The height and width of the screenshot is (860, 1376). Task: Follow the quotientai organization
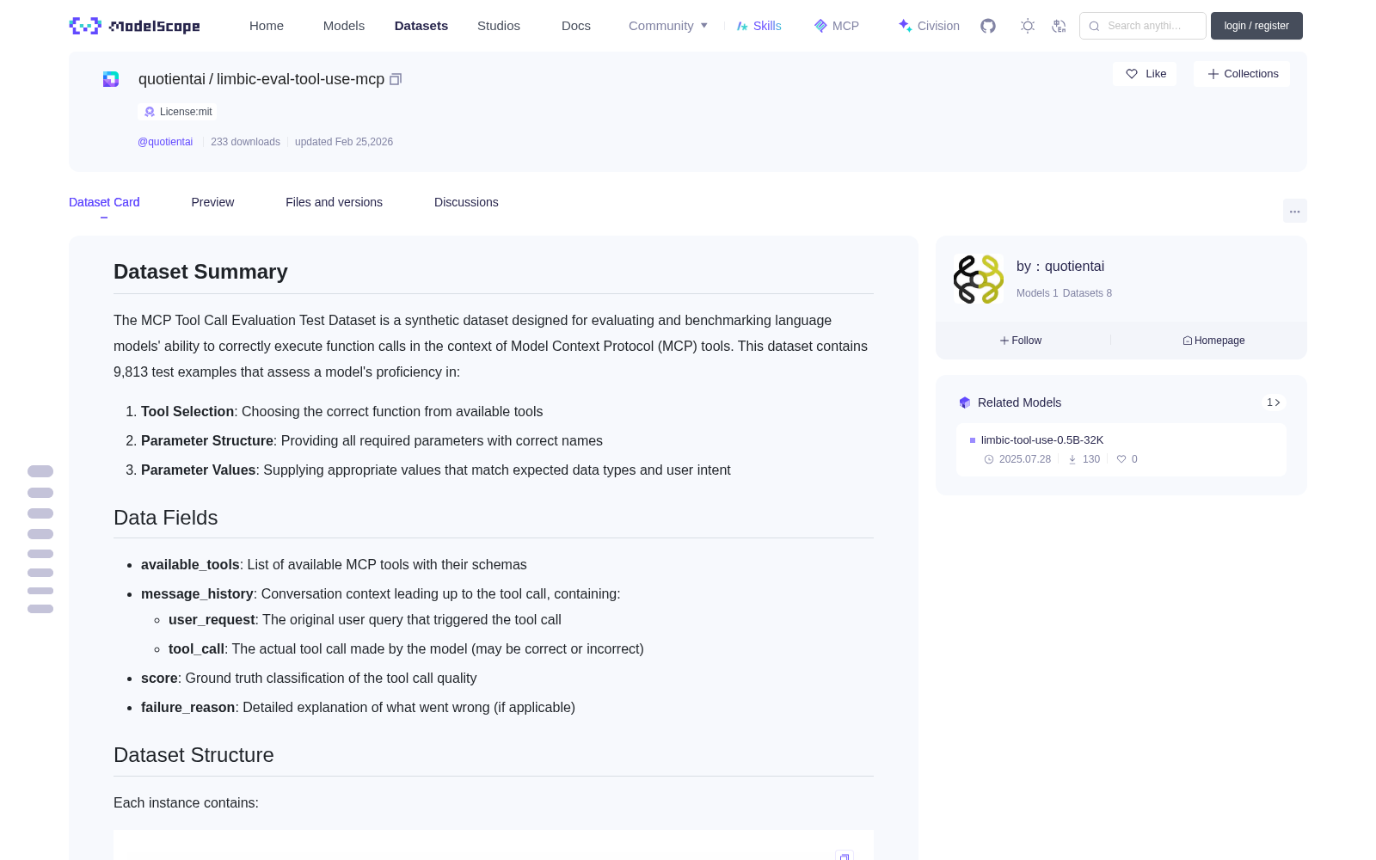(1021, 341)
